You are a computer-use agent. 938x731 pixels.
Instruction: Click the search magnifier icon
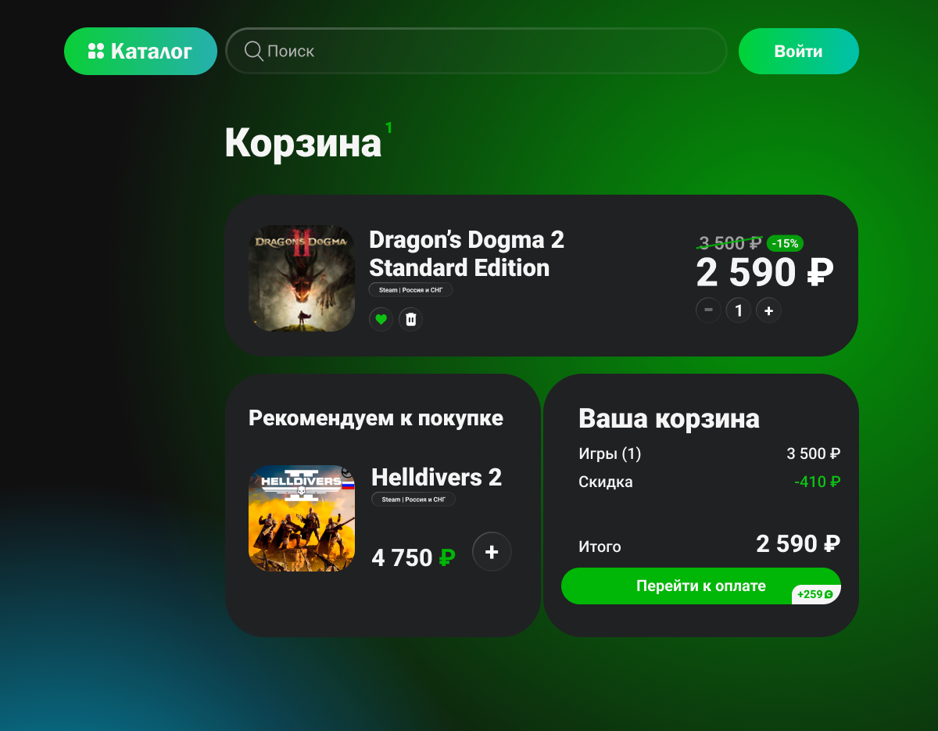253,51
